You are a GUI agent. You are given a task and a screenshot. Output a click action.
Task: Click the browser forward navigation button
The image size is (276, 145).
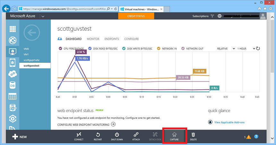point(14,9)
